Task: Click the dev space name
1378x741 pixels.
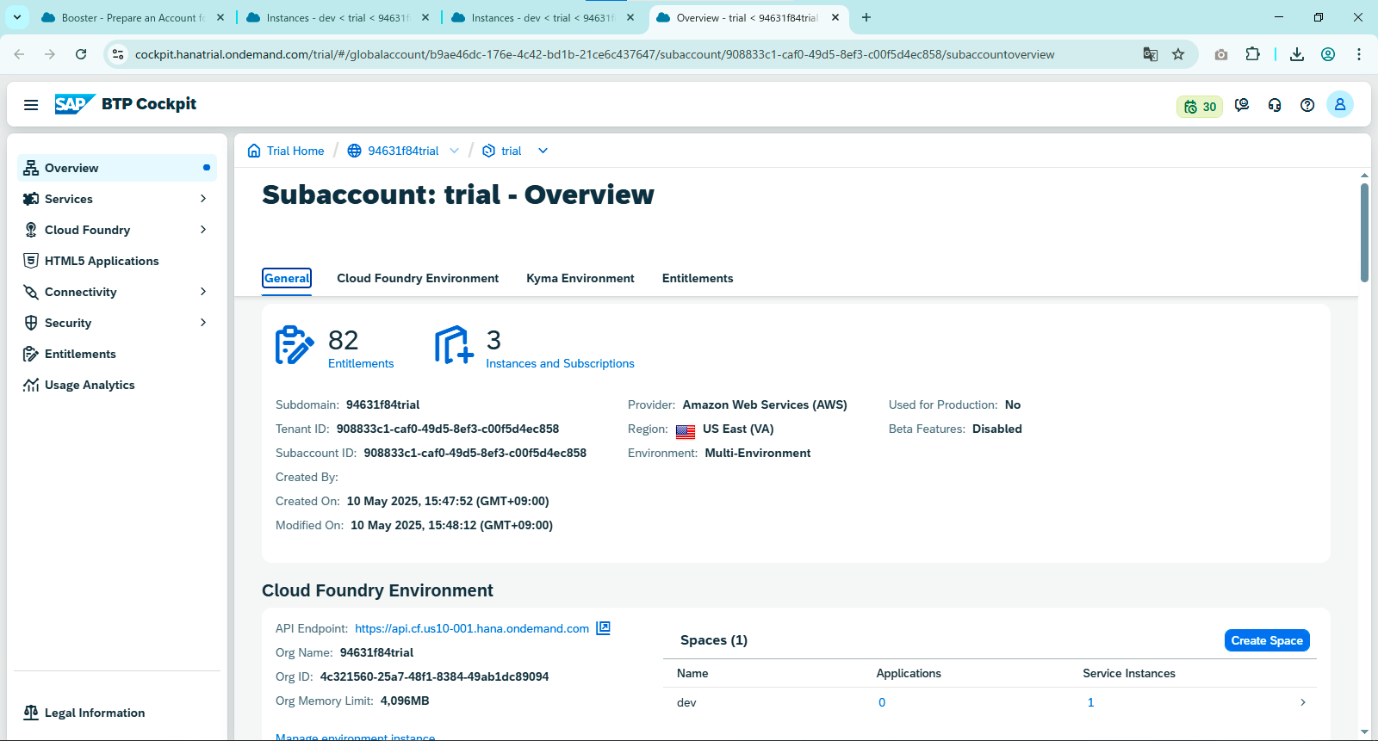Action: 686,702
